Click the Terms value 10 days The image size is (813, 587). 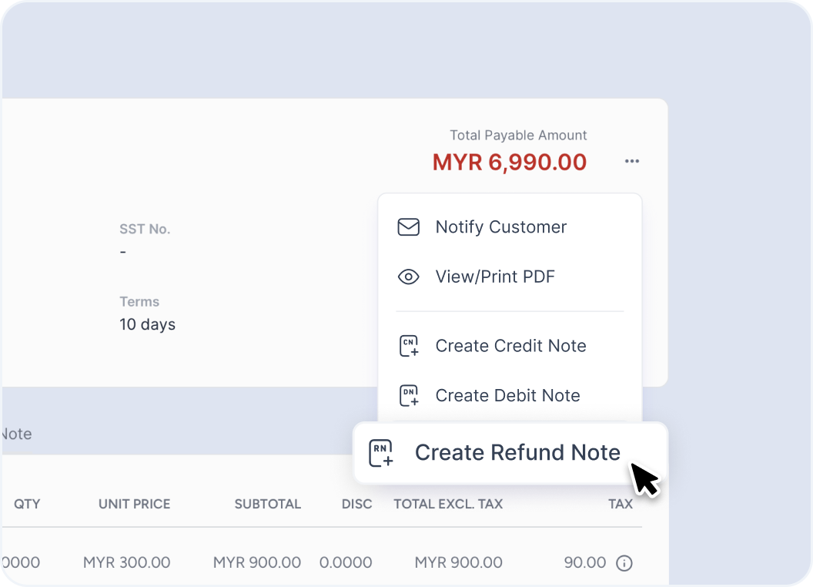[x=147, y=324]
